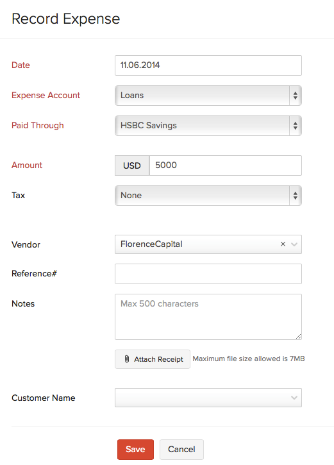Viewport: 334px width, 465px height.
Task: Click the Cancel button
Action: pyautogui.click(x=181, y=449)
